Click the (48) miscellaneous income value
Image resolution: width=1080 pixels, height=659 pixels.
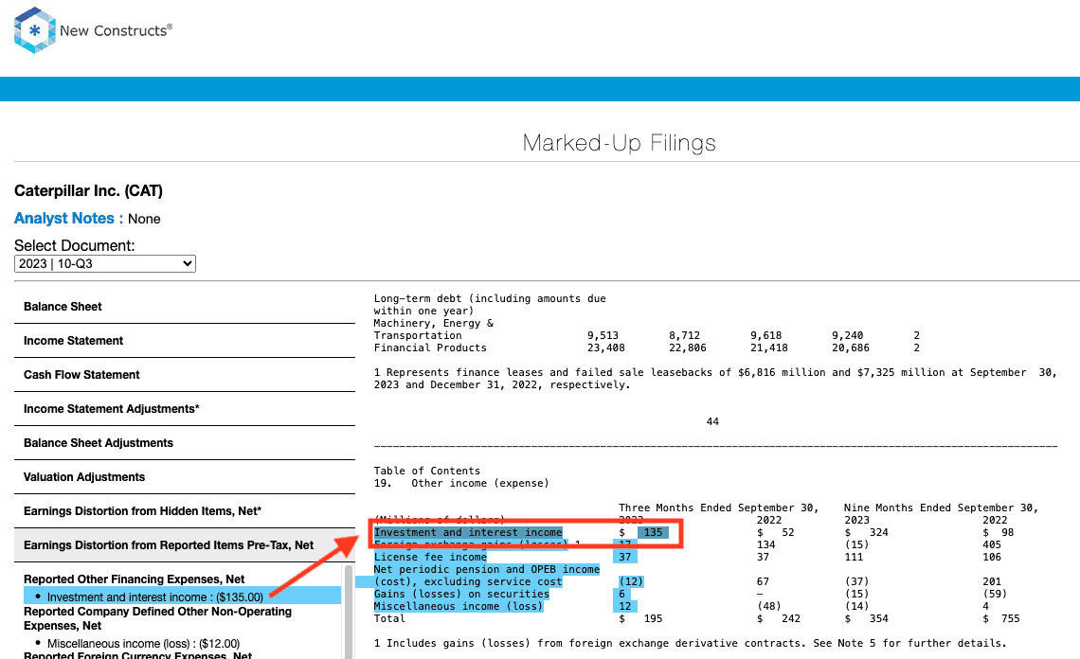pyautogui.click(x=768, y=607)
